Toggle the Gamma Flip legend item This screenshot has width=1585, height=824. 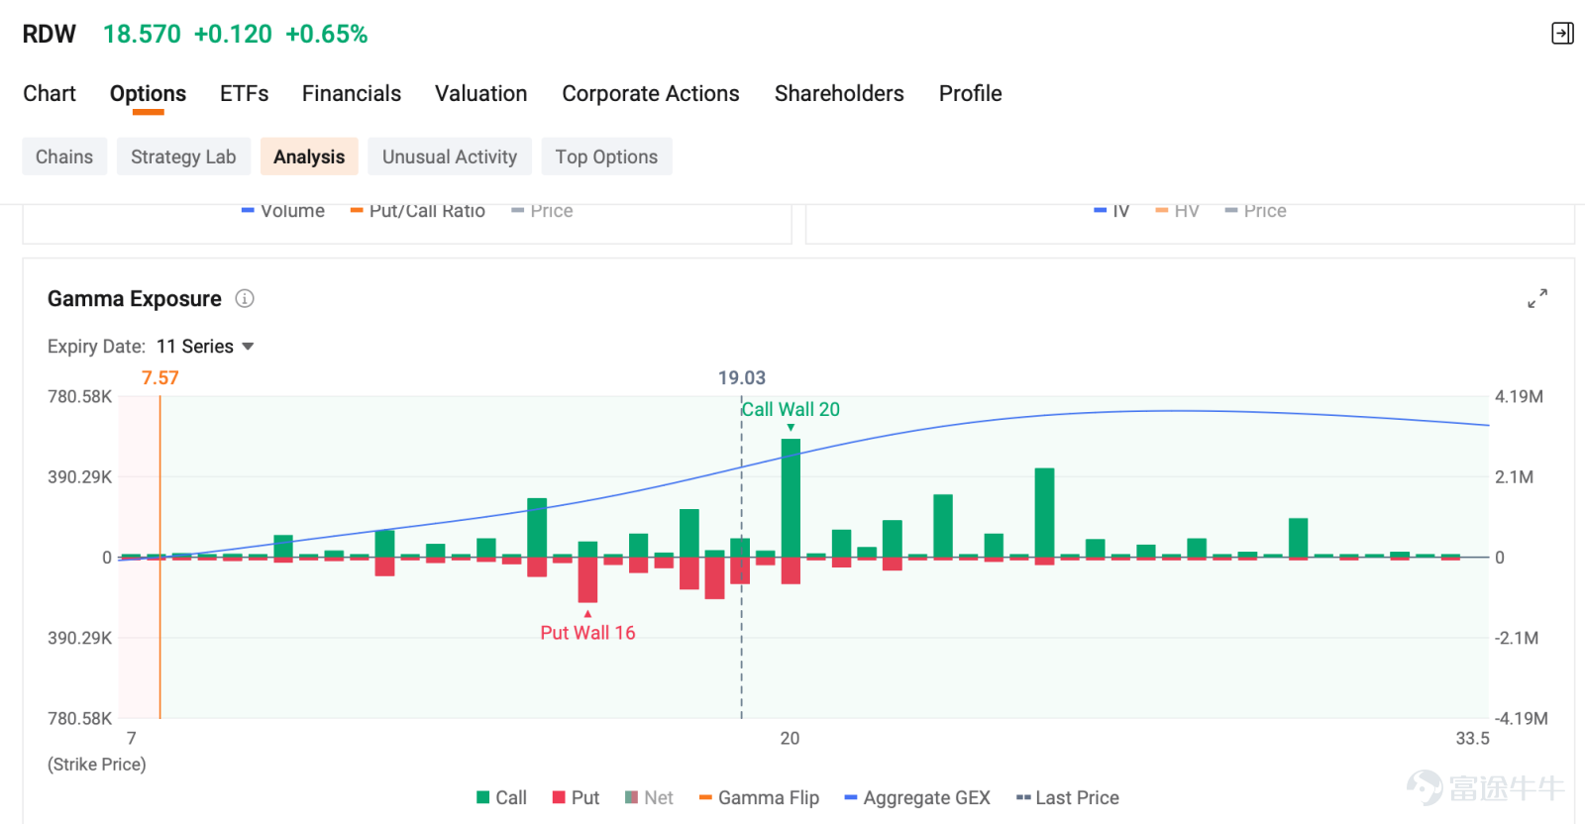[759, 797]
